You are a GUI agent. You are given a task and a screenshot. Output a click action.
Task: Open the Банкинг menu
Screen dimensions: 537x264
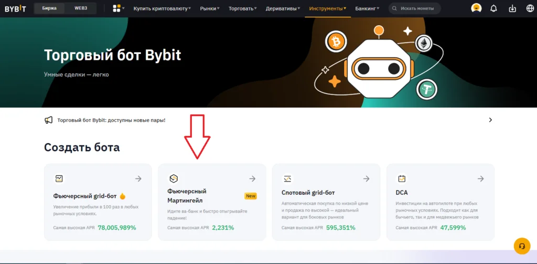[367, 9]
